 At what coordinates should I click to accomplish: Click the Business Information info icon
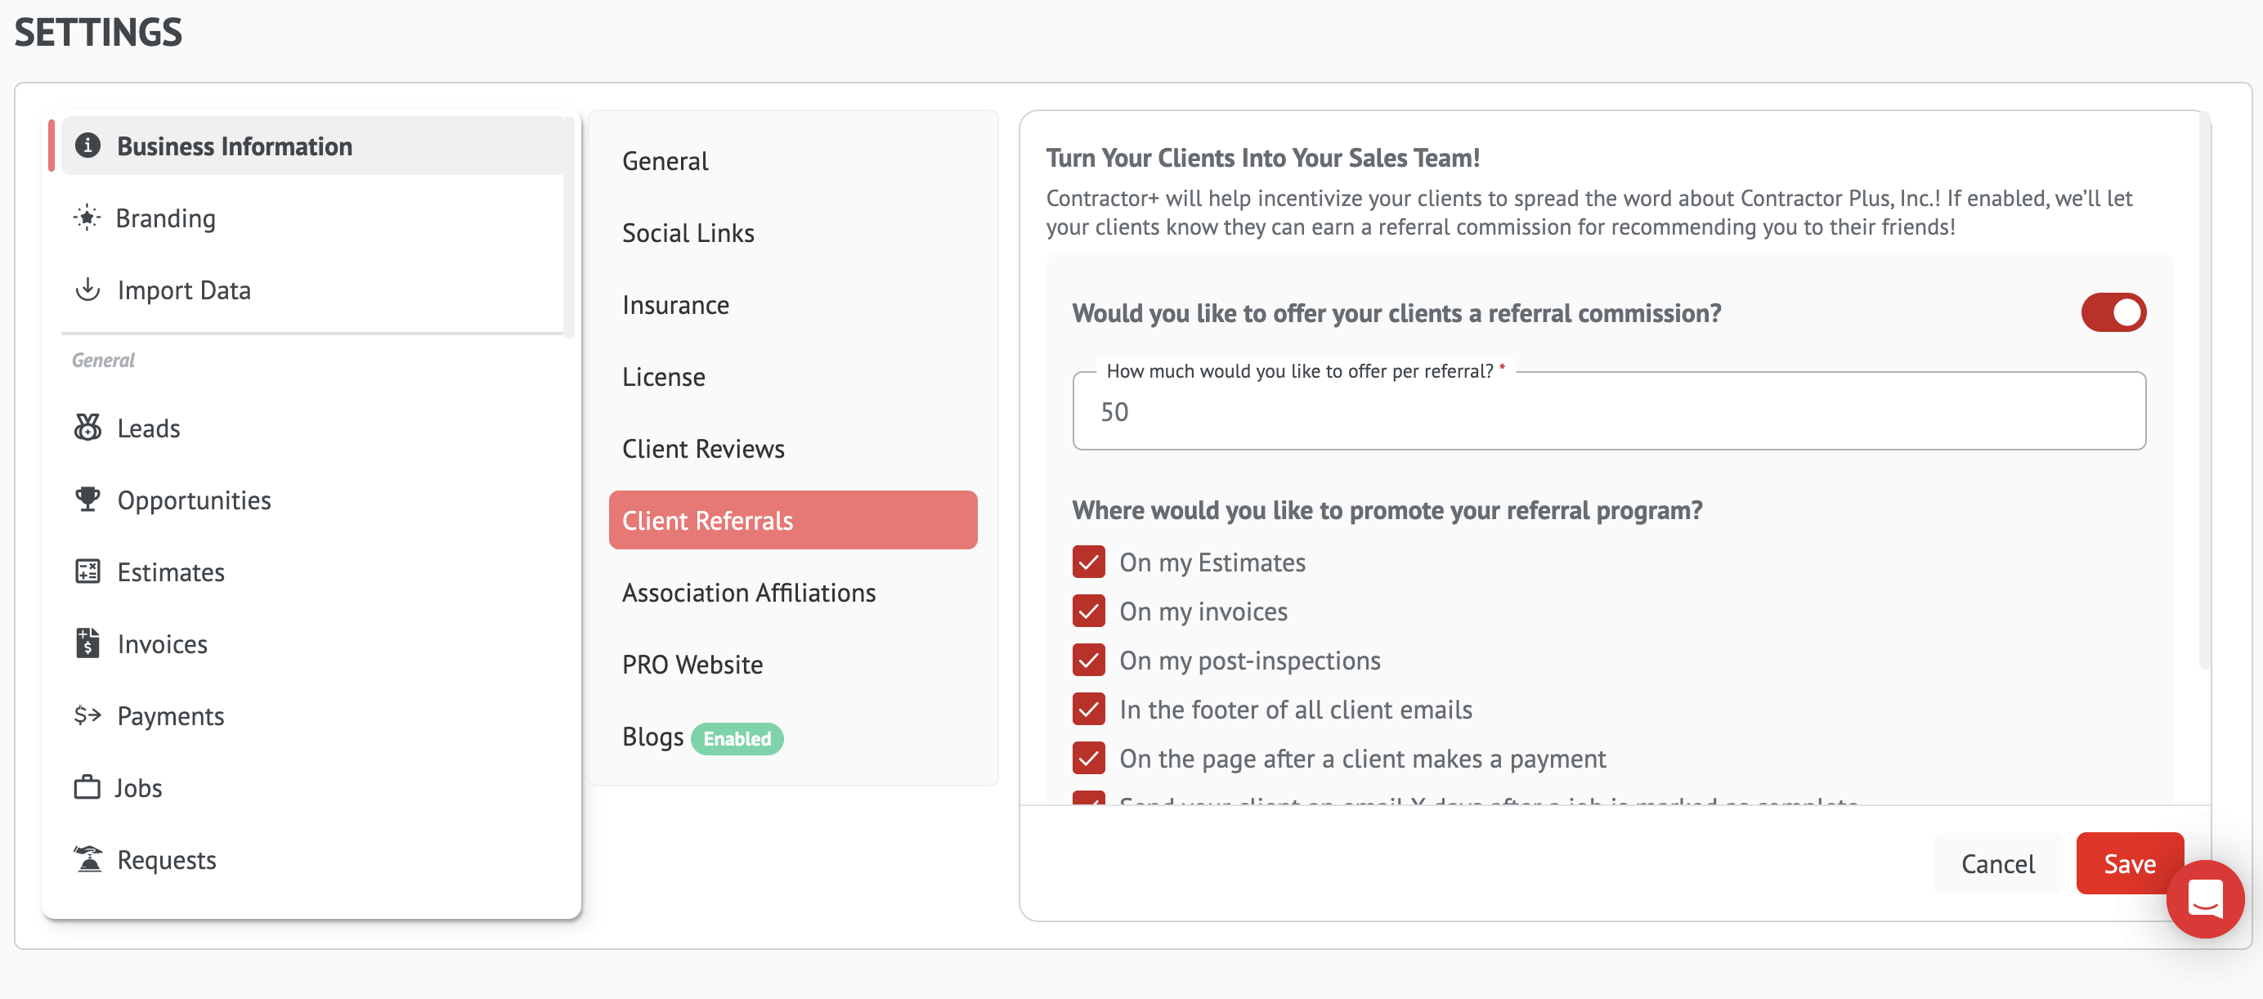[x=87, y=145]
